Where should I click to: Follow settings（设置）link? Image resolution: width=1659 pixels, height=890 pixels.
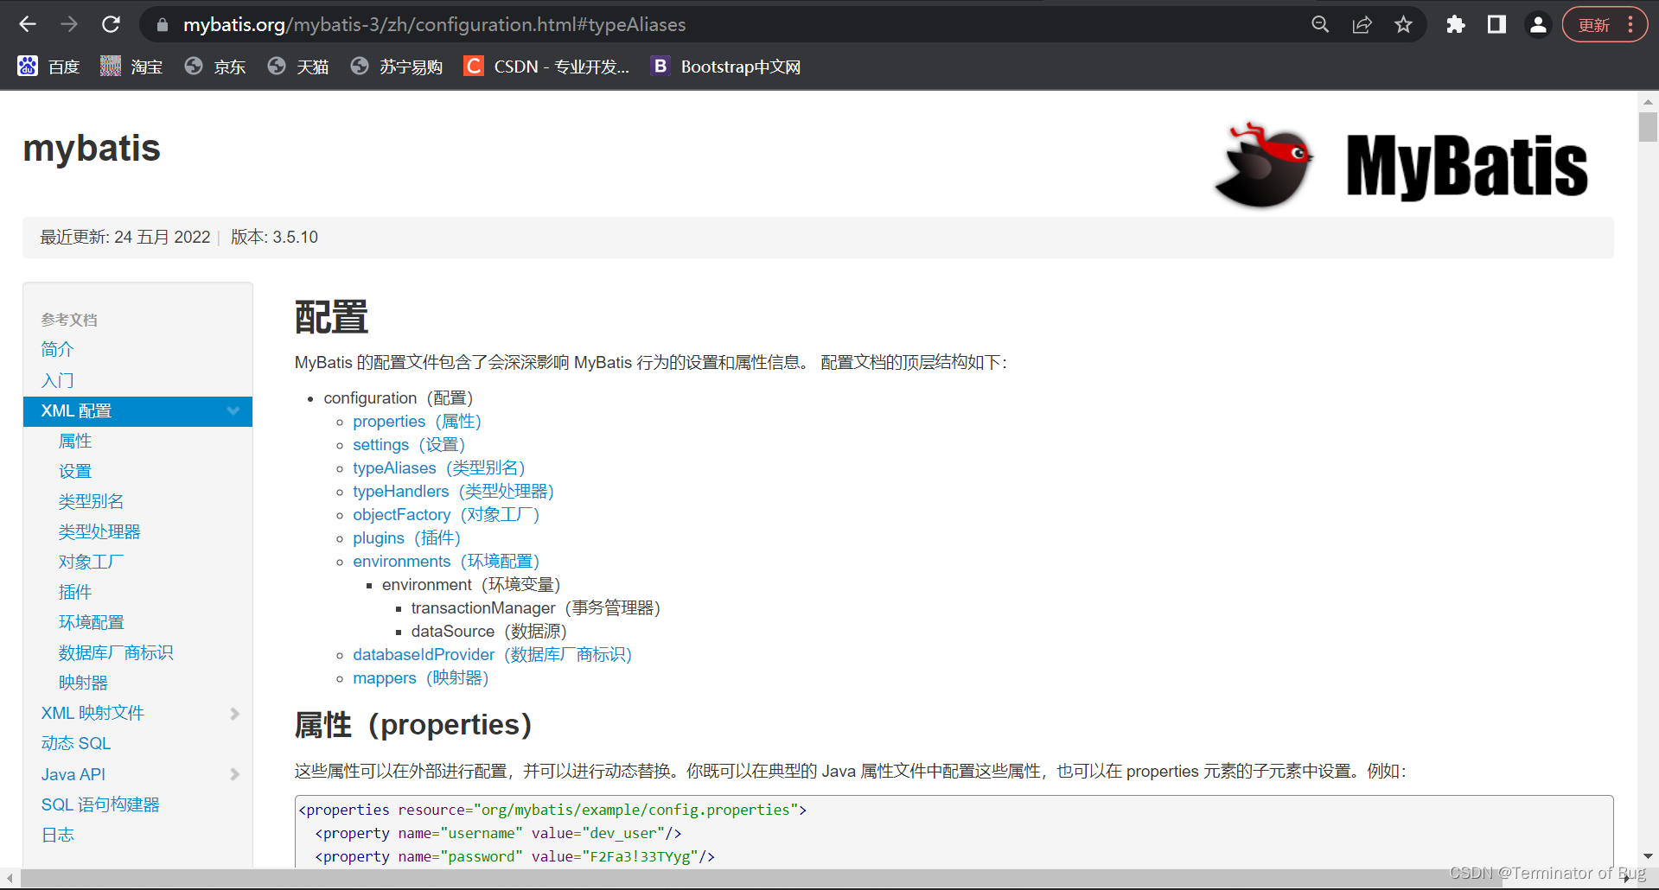[x=409, y=445]
